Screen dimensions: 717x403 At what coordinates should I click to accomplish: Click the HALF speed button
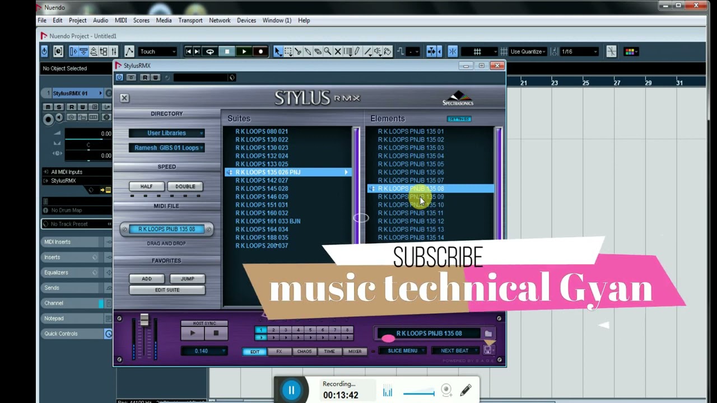[x=146, y=186]
